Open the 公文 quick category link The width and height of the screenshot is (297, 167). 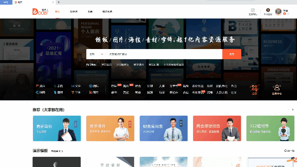click(x=234, y=93)
